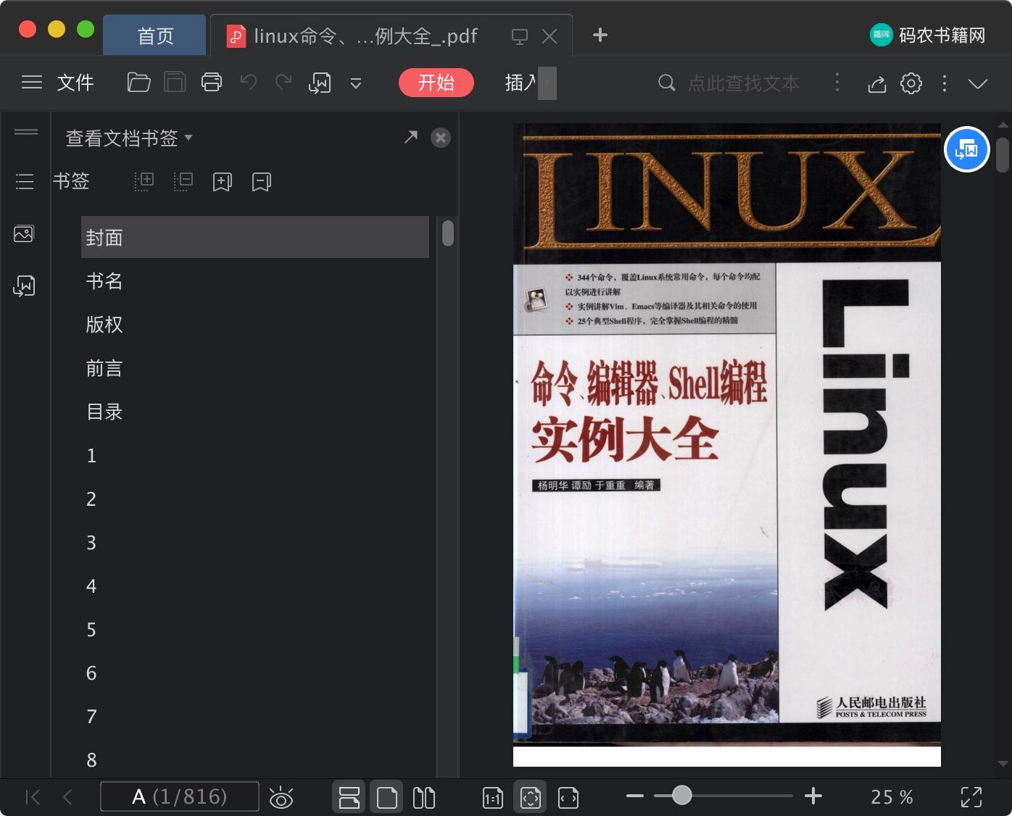Click the sidebar collapse handle at top
This screenshot has height=816, width=1012.
click(x=26, y=132)
